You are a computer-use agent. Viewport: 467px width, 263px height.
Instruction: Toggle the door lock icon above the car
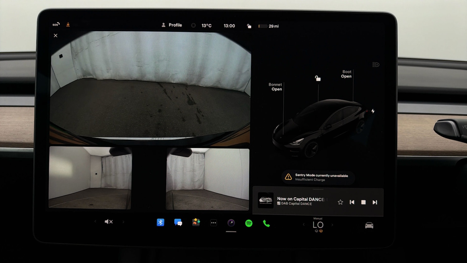click(x=318, y=78)
